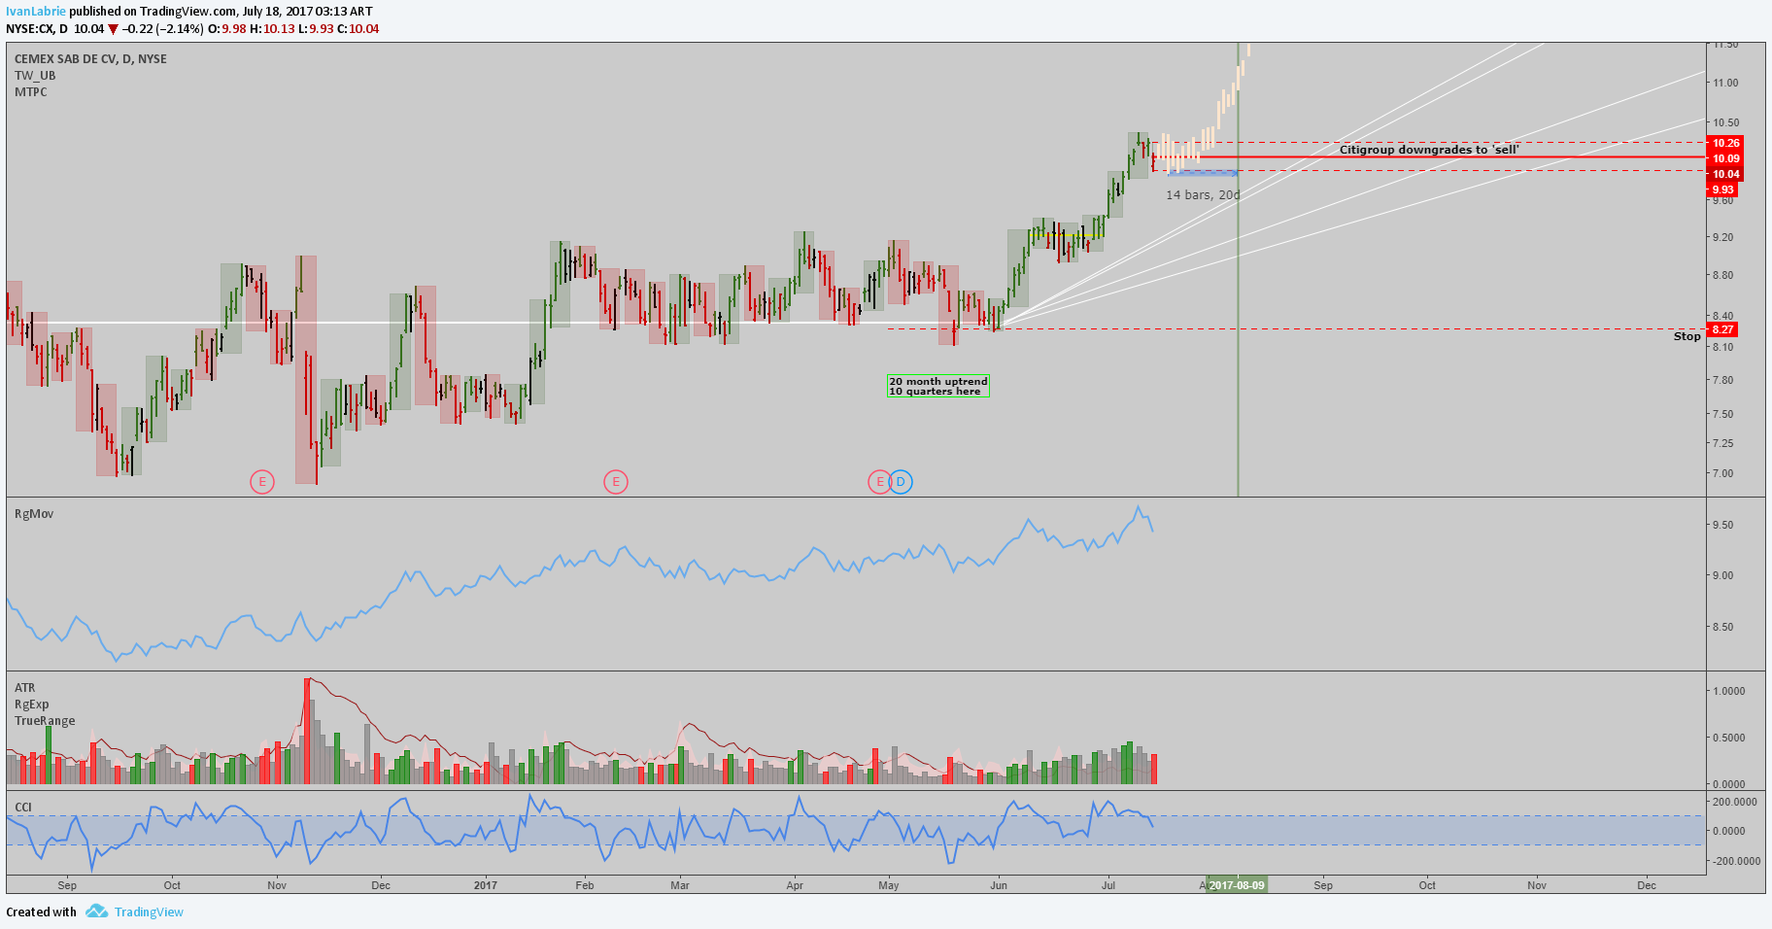Click the red 10.09 price label
Viewport: 1772px width, 929px height.
point(1725,158)
